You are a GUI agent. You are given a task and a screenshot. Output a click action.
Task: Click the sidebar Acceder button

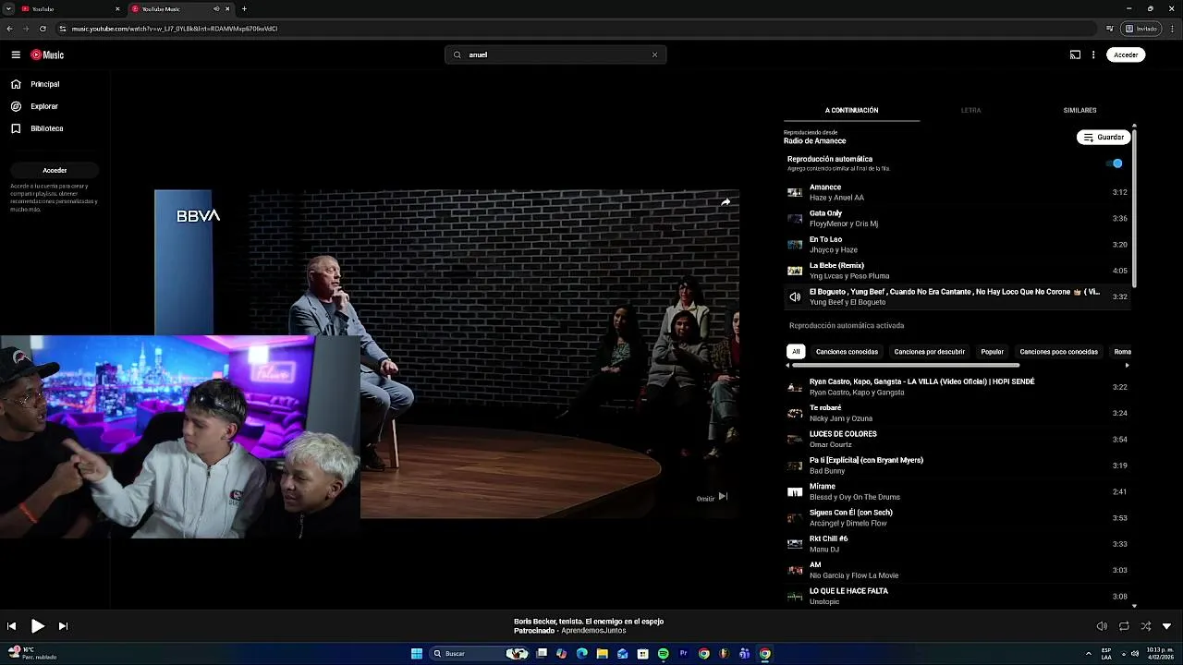pyautogui.click(x=55, y=170)
